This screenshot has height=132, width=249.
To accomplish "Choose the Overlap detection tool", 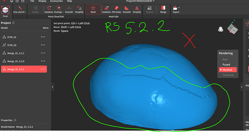I will point(59,9).
